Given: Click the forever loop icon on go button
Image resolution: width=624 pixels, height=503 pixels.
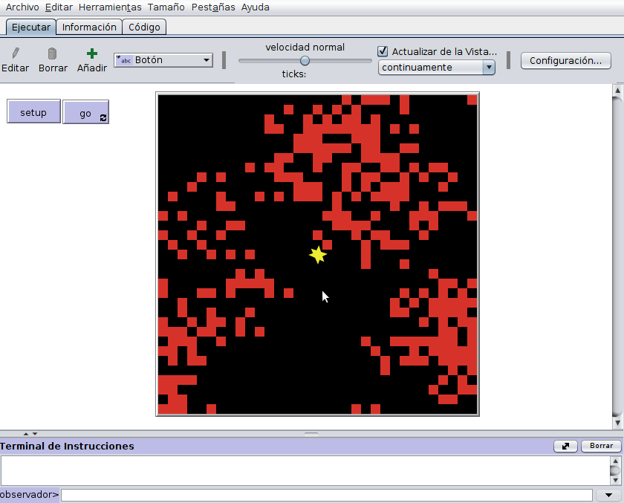Looking at the screenshot, I should [103, 118].
